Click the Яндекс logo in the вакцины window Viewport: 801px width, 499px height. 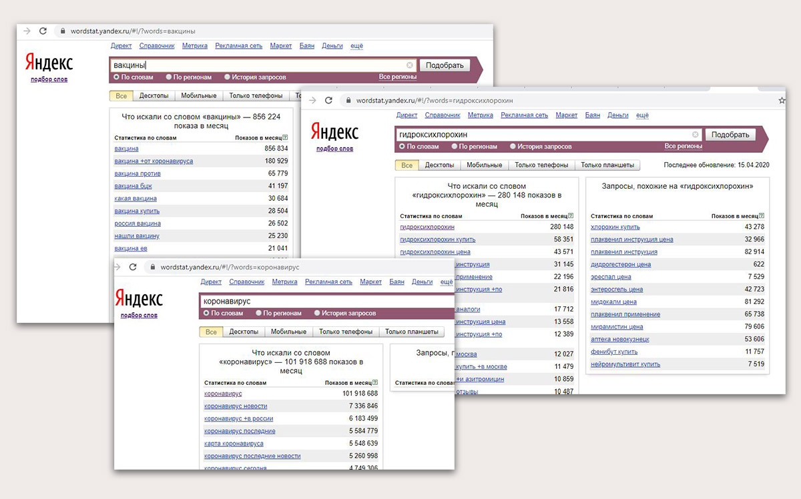[49, 62]
